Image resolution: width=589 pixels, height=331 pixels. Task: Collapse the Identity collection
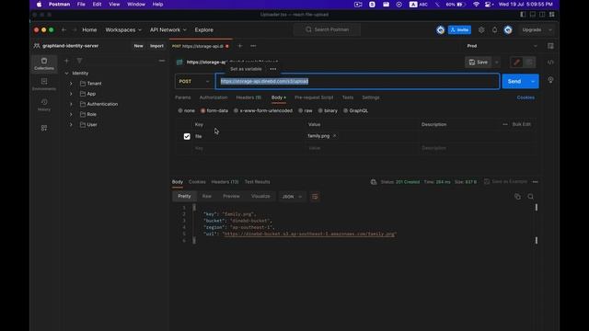pyautogui.click(x=67, y=74)
